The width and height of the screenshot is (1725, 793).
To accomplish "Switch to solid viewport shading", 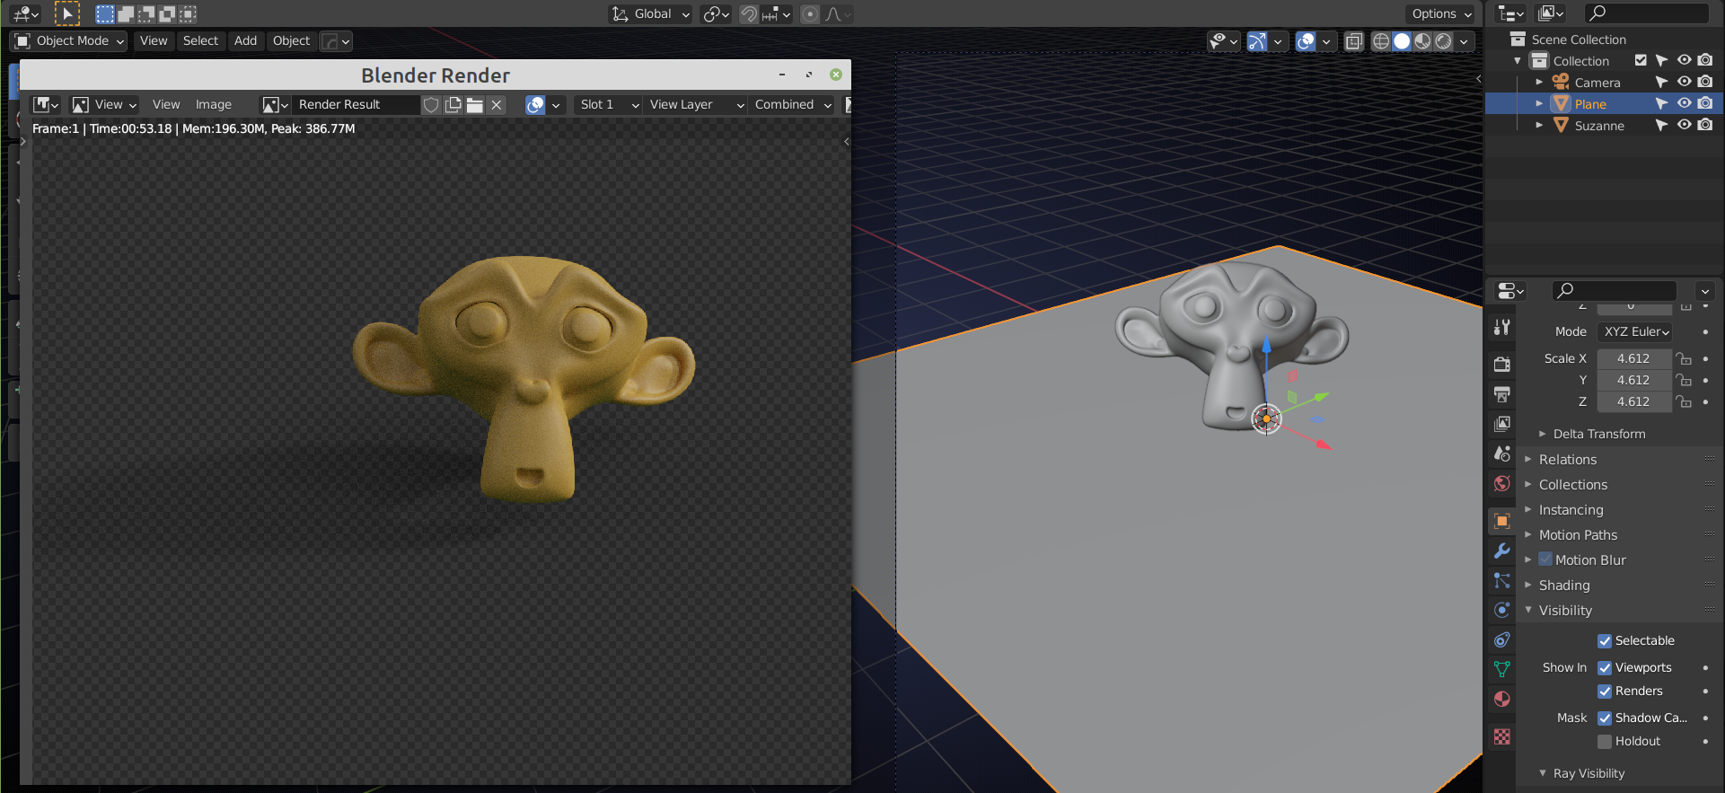I will point(1402,41).
